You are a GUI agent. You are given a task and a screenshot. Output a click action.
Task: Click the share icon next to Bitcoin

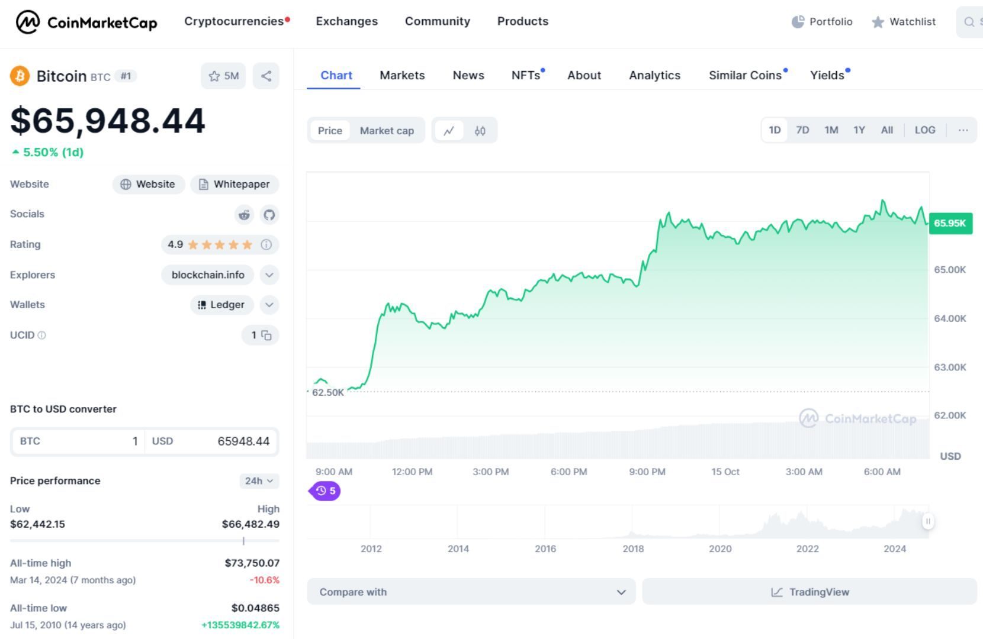click(265, 76)
